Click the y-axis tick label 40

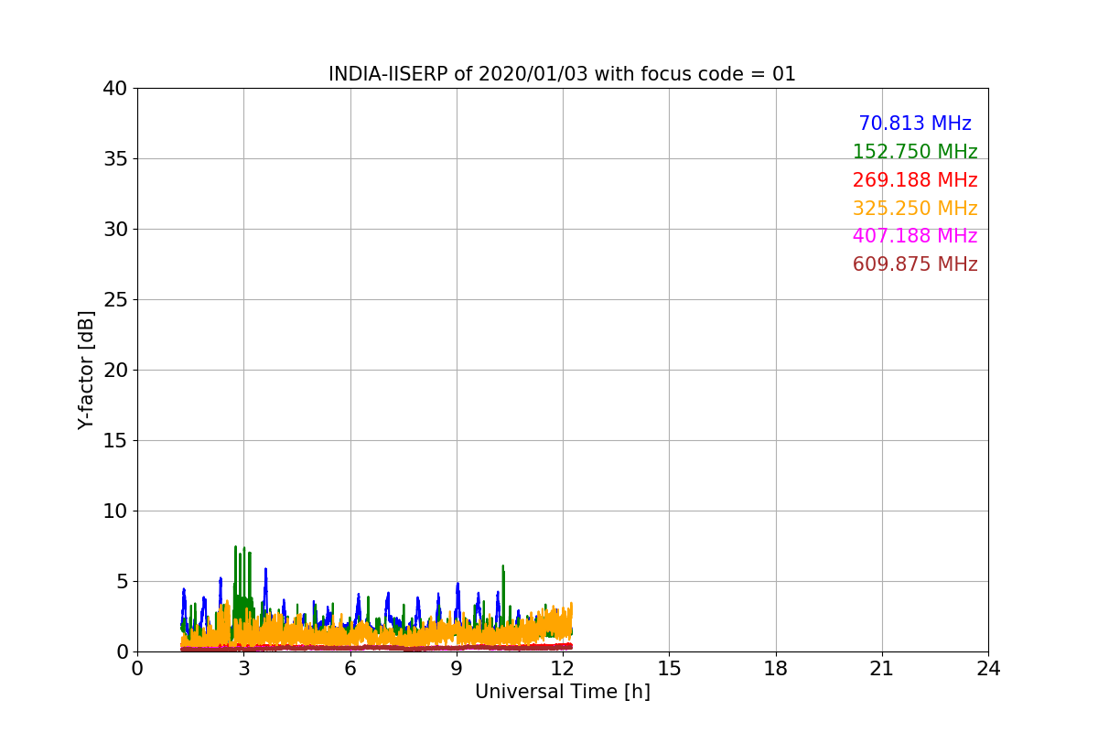coord(115,89)
